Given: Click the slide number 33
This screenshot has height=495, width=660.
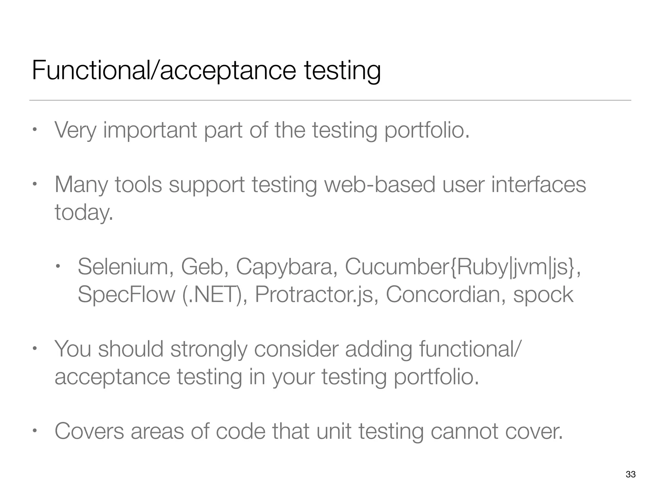Looking at the screenshot, I should pos(631,474).
